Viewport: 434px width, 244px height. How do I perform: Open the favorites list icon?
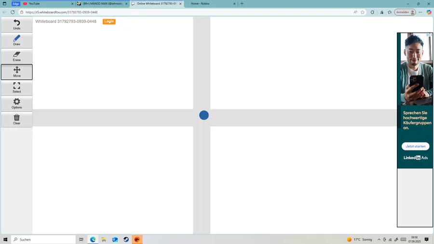[x=390, y=12]
